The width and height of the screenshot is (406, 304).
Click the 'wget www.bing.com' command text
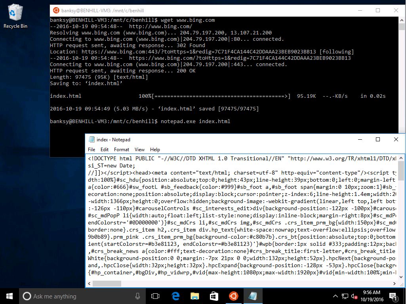(x=188, y=20)
